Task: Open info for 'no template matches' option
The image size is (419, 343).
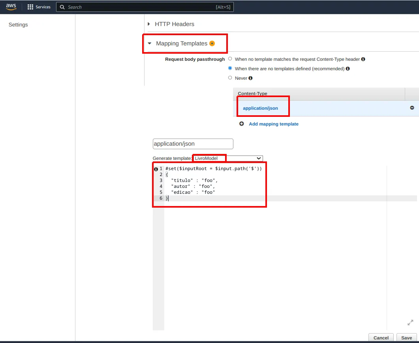Action: 363,59
